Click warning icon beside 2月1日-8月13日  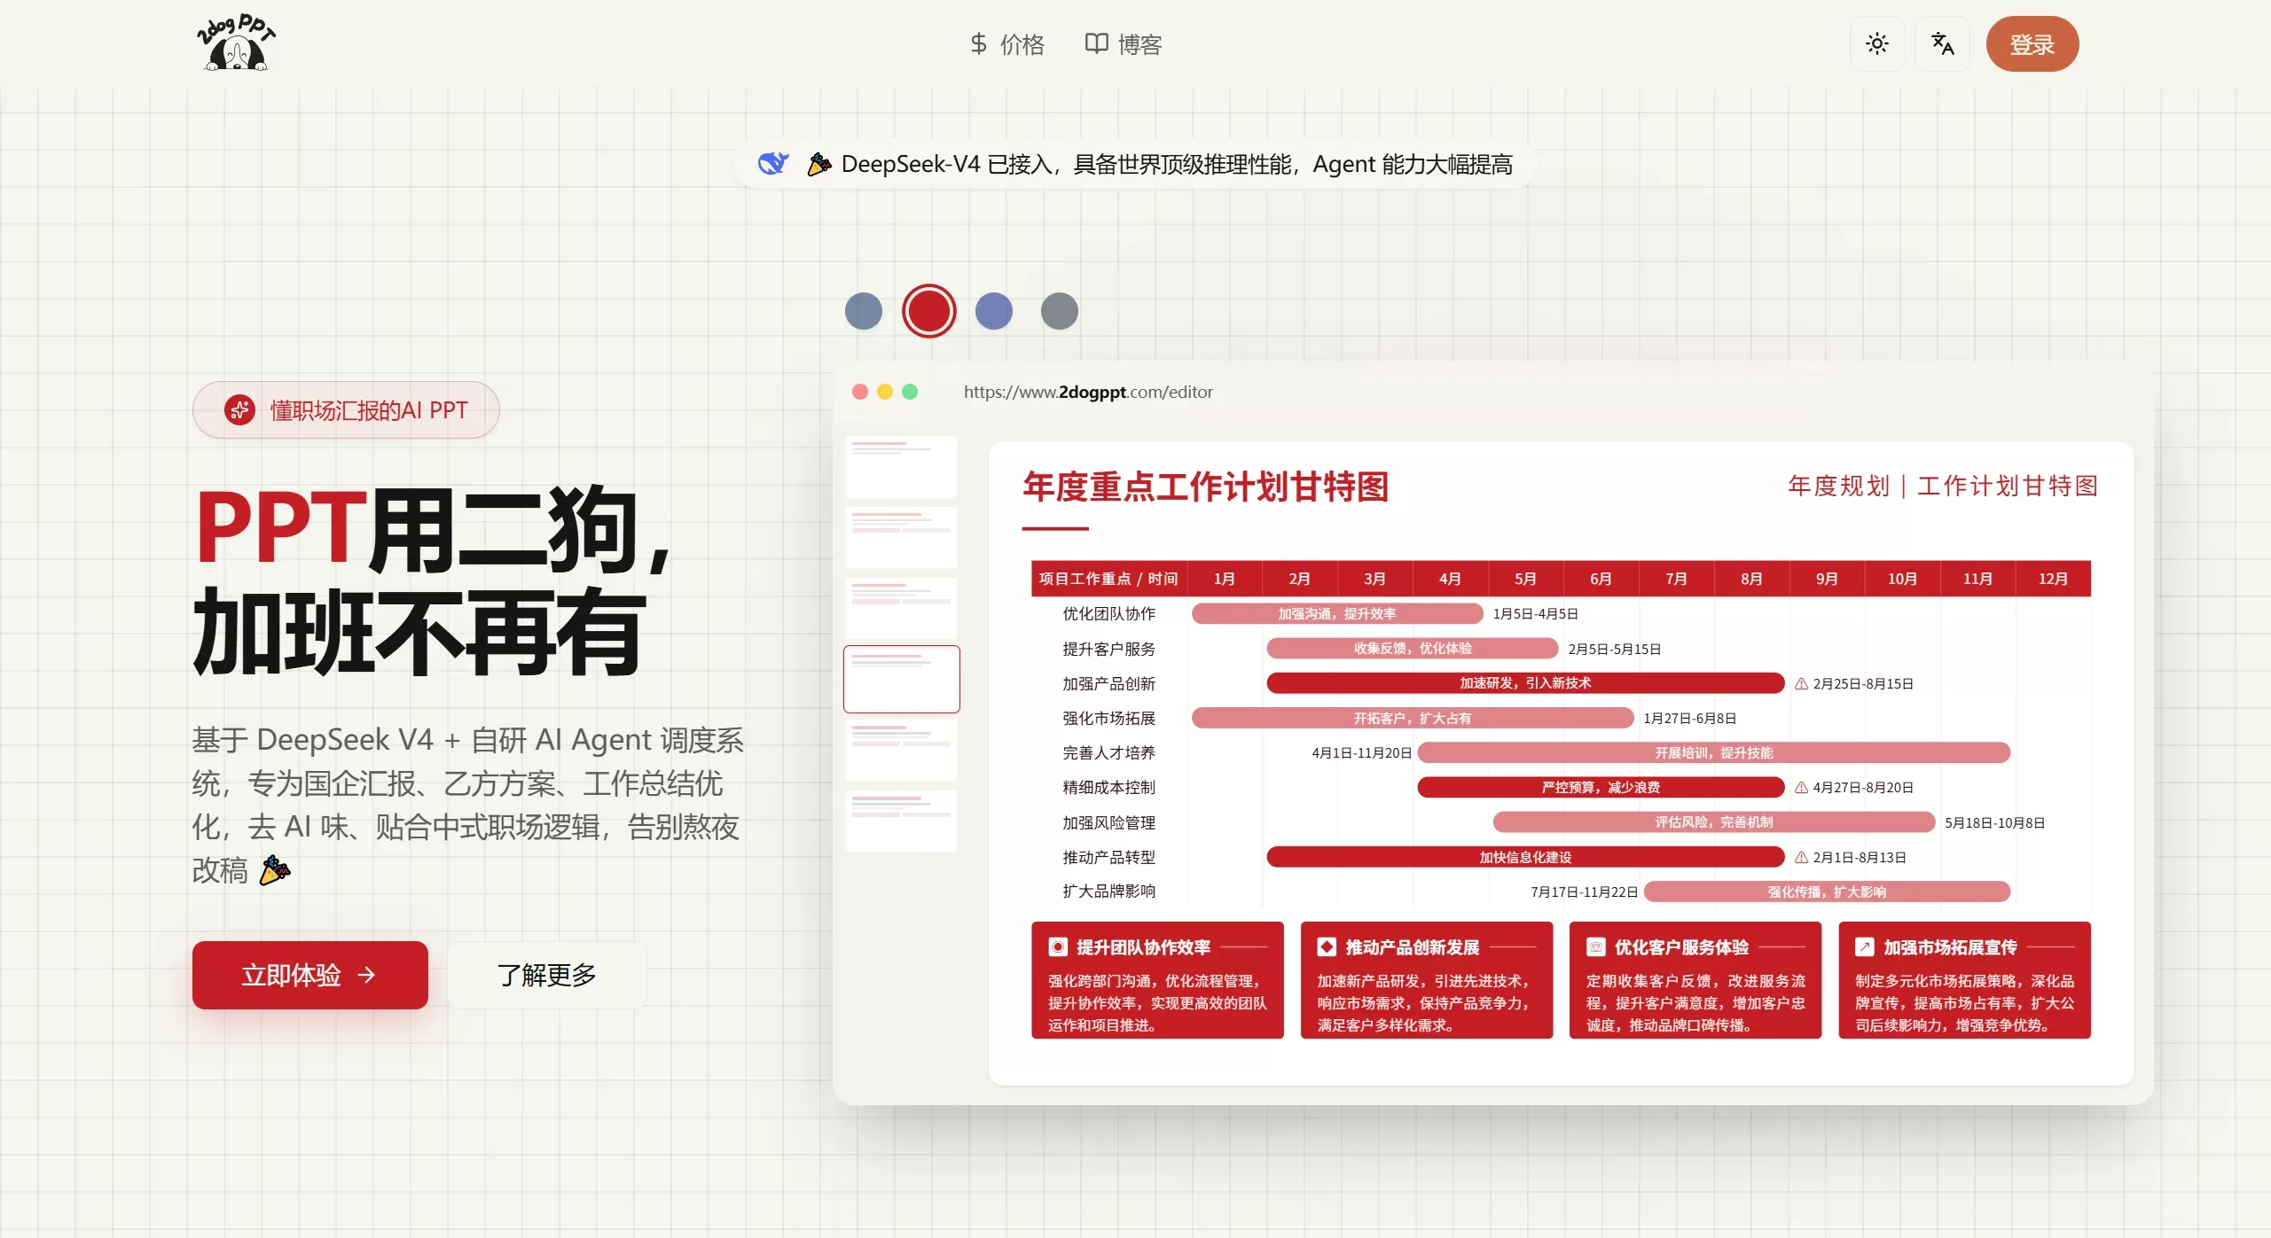[x=1801, y=858]
